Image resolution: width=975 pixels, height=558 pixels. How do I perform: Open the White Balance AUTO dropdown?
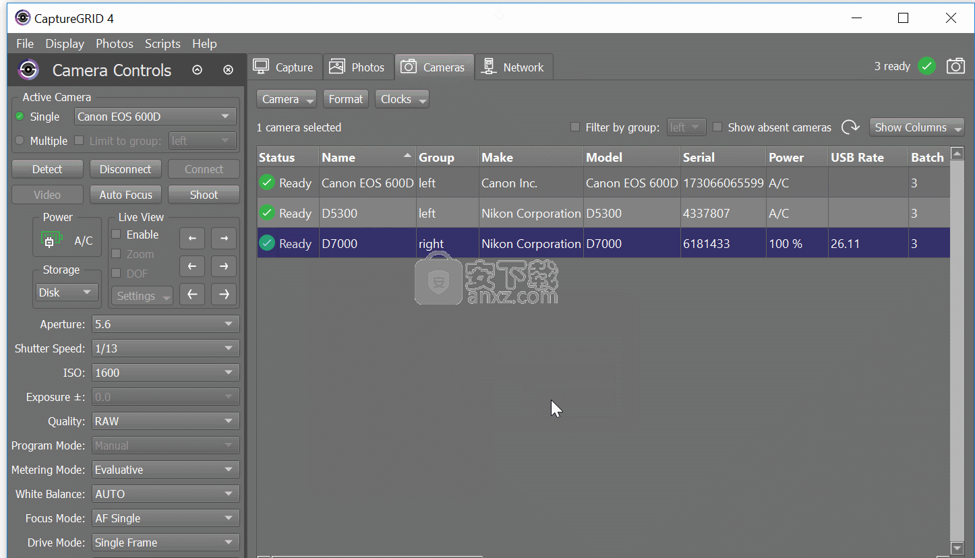coord(165,494)
